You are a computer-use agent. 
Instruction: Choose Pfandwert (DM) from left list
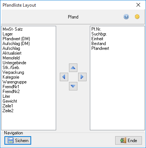(16, 39)
